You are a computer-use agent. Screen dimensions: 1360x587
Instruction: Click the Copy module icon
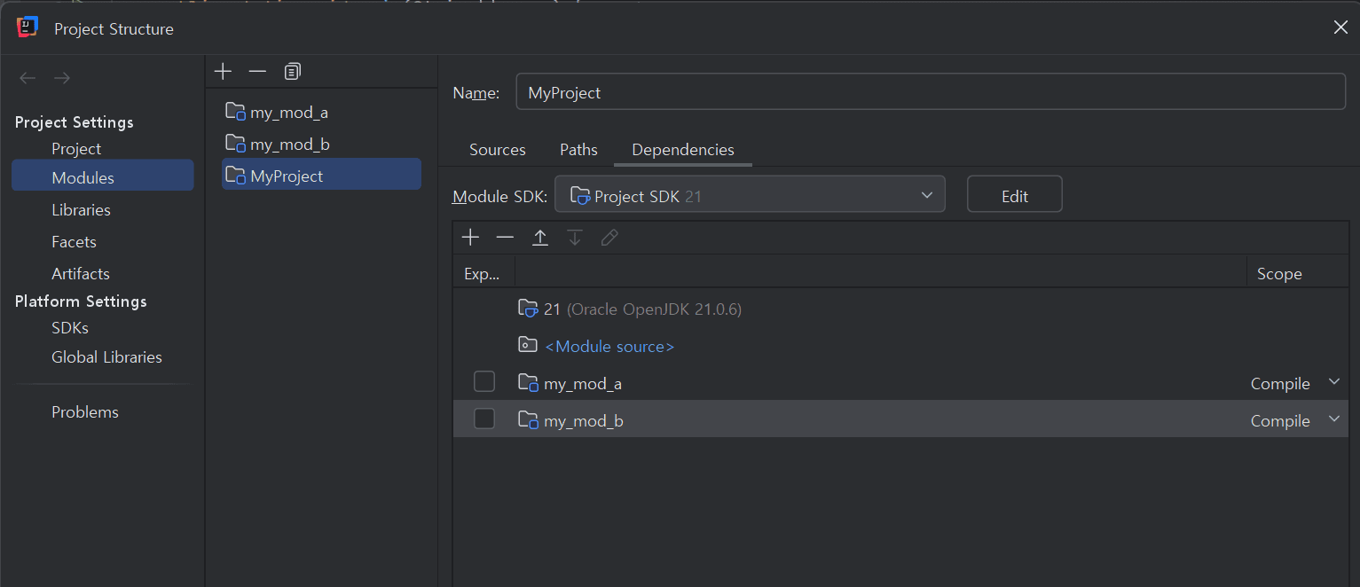tap(293, 71)
